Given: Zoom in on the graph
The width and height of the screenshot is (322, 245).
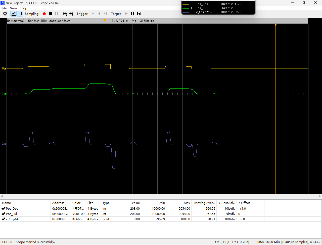Looking at the screenshot, I should pos(65,14).
